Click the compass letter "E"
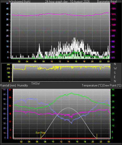Viewport: 122px width, 145px height. click(x=115, y=77)
